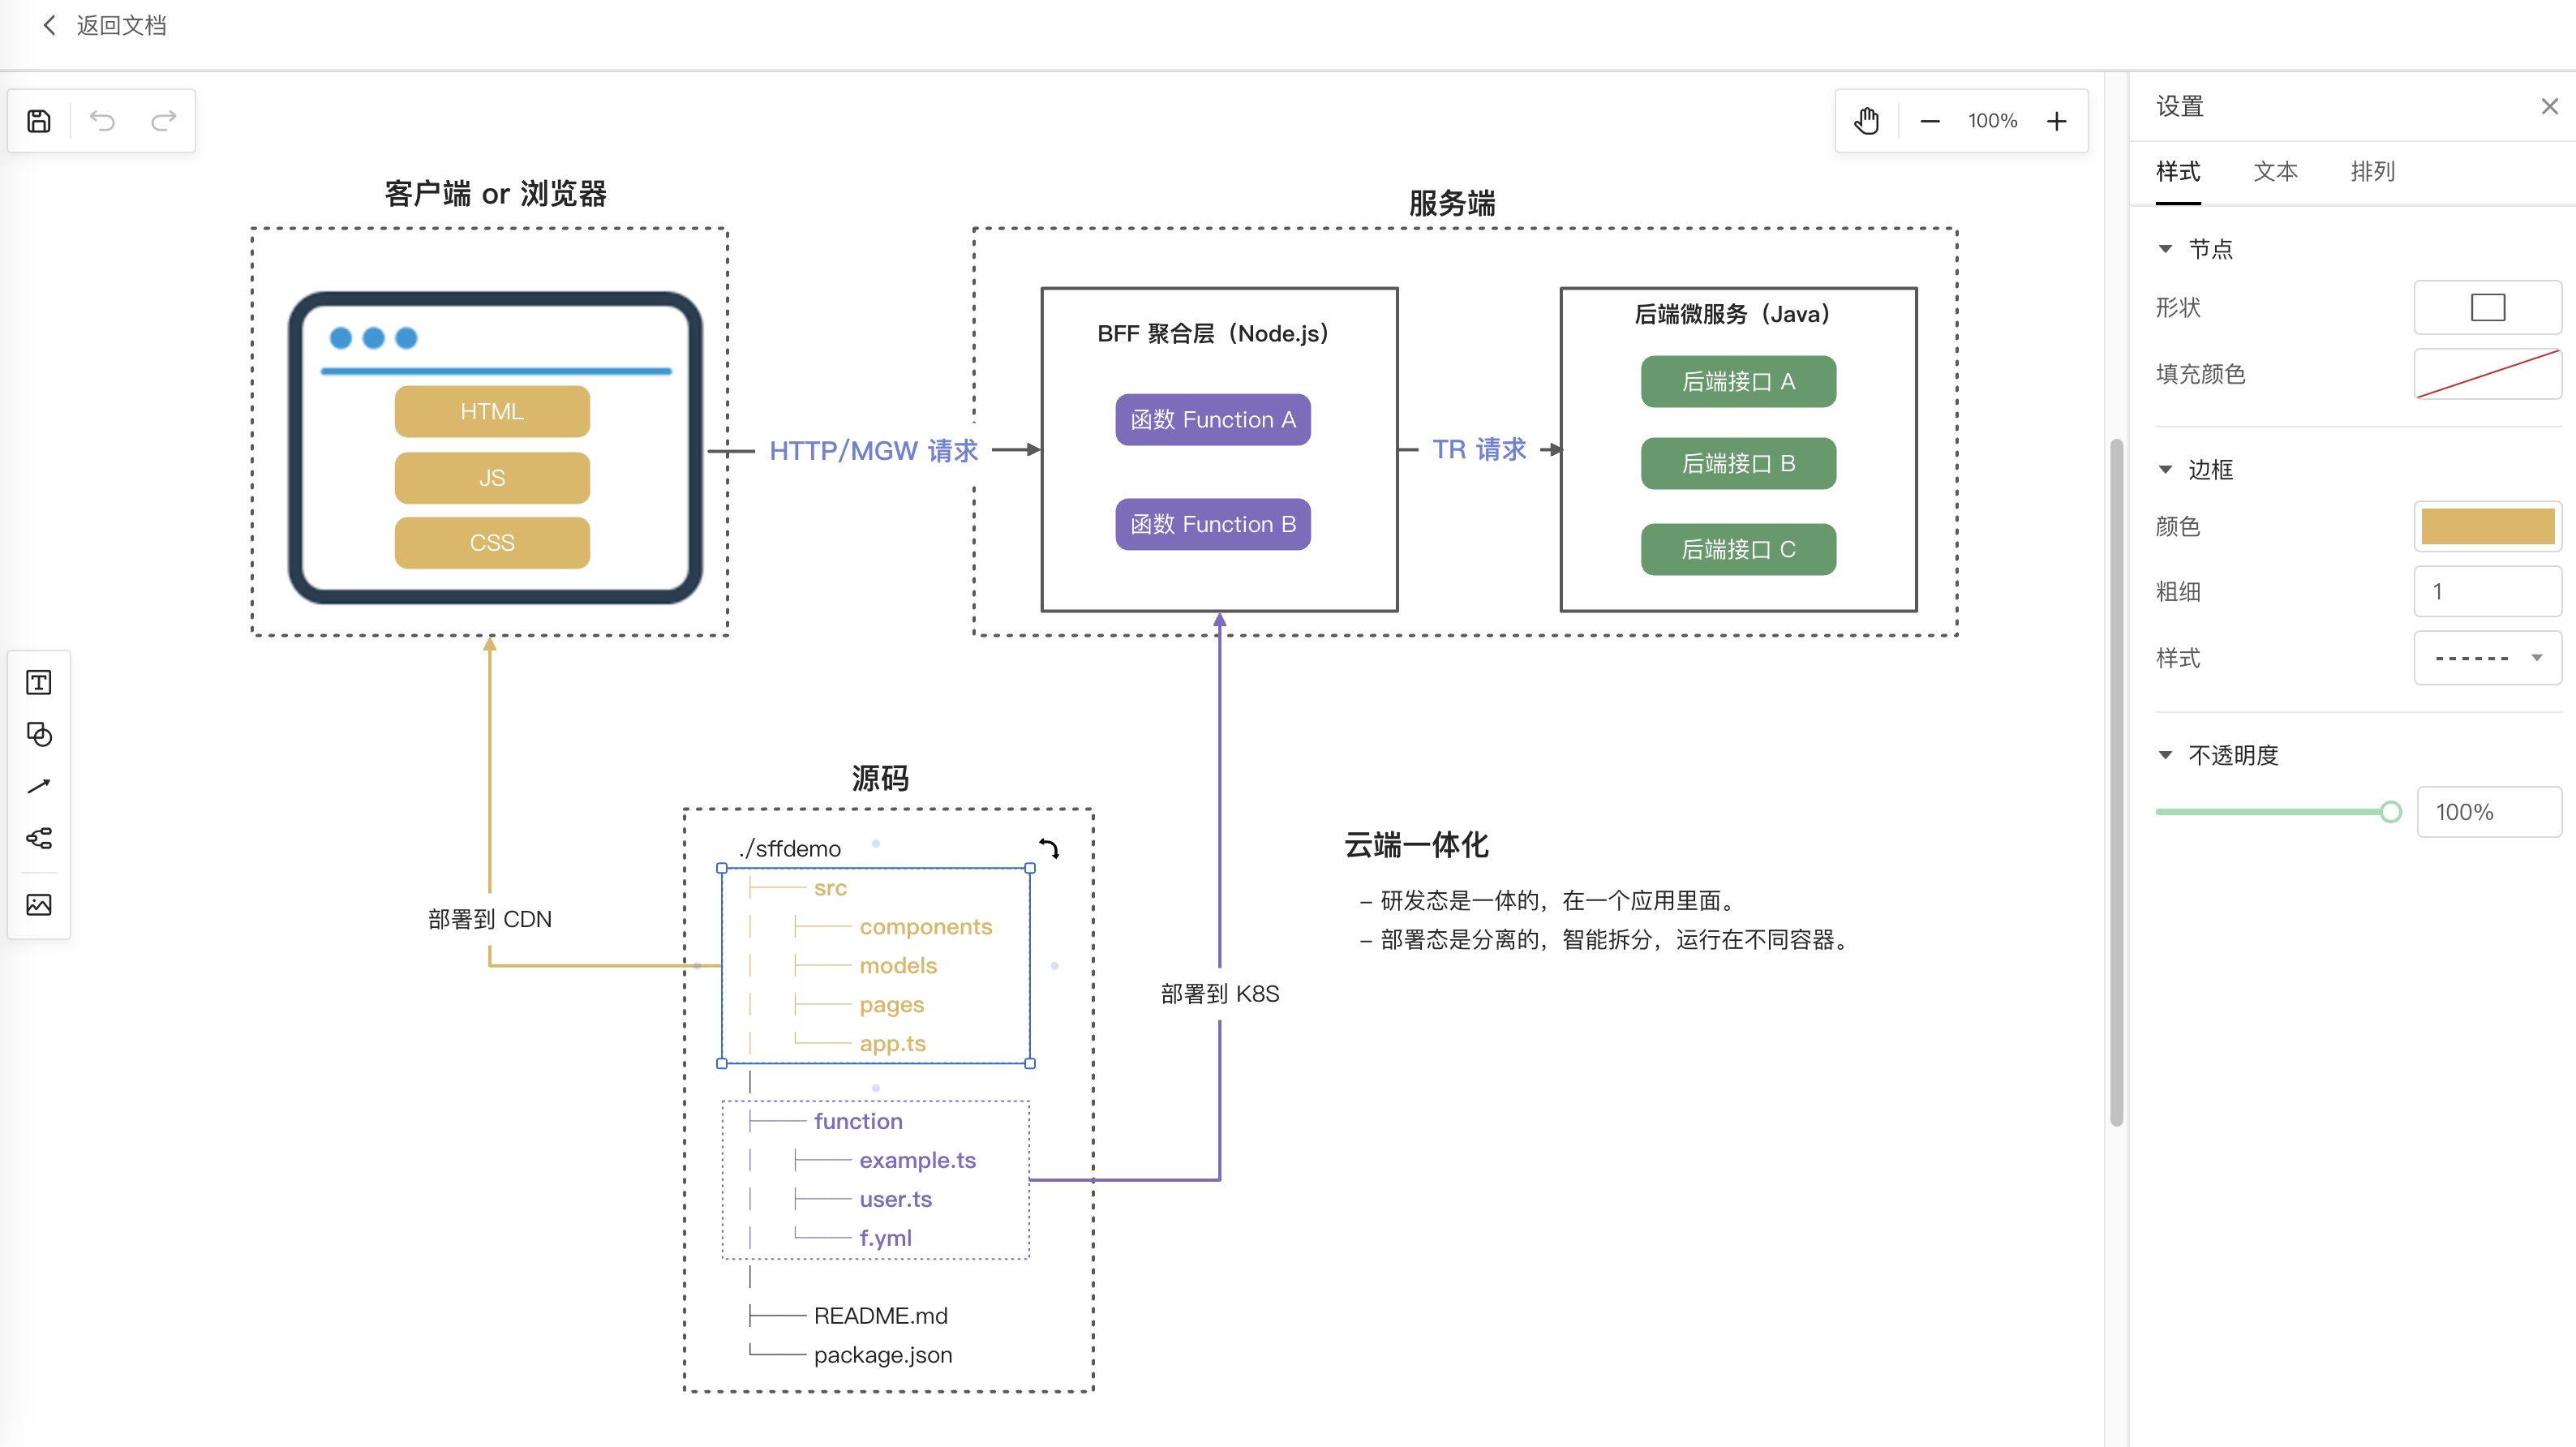Select the hand pan tool

click(x=1866, y=121)
